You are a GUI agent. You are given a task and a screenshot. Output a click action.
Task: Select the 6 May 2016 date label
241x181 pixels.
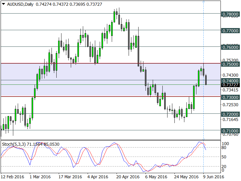[x=156, y=177]
